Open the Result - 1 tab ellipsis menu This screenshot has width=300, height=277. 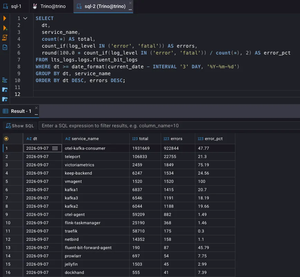click(x=36, y=114)
